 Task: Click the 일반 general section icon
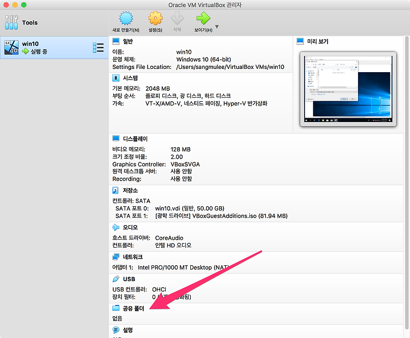116,42
